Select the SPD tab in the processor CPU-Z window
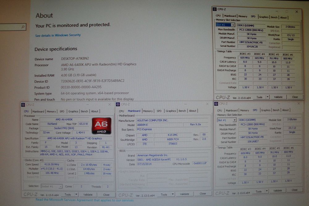This screenshot has width=309, height=206. (x=62, y=111)
